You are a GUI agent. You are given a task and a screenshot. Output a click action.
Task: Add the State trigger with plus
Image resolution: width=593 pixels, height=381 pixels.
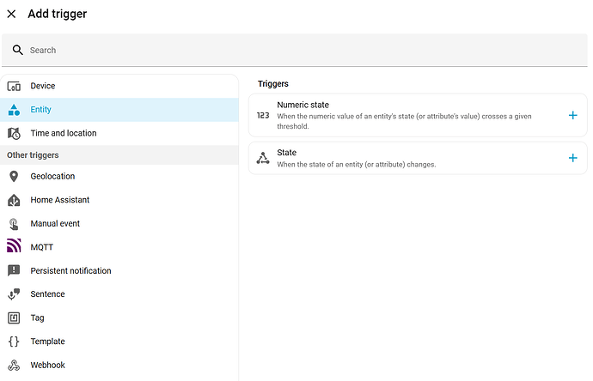click(x=573, y=158)
